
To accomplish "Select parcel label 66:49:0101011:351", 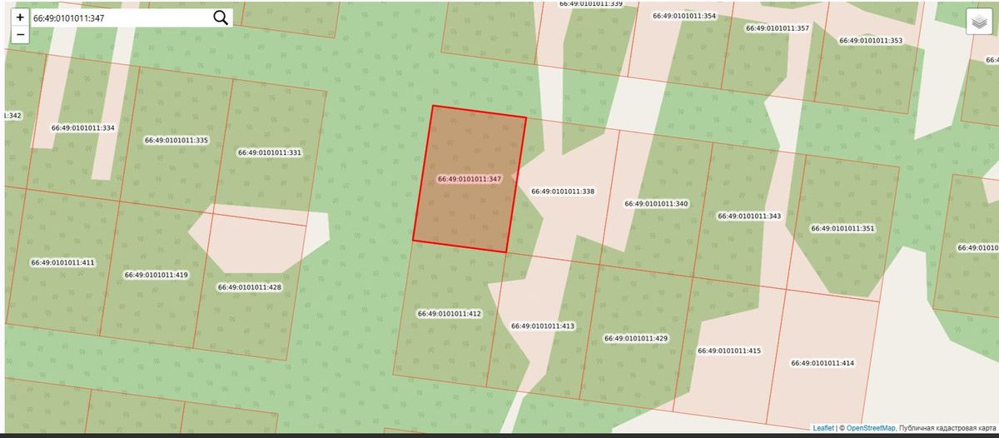I will [x=842, y=228].
